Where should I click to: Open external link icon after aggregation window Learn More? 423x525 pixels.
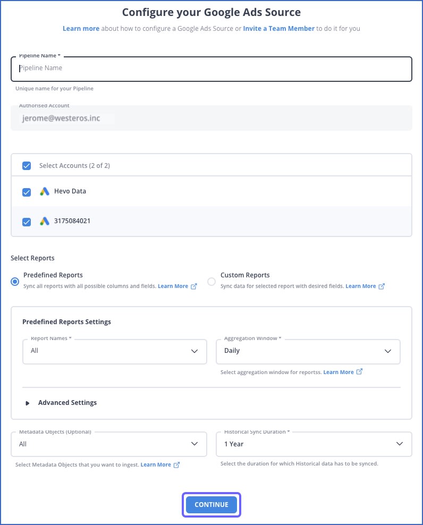click(359, 371)
